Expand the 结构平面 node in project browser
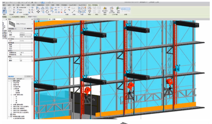This screenshot has height=124, width=212. pos(11,83)
